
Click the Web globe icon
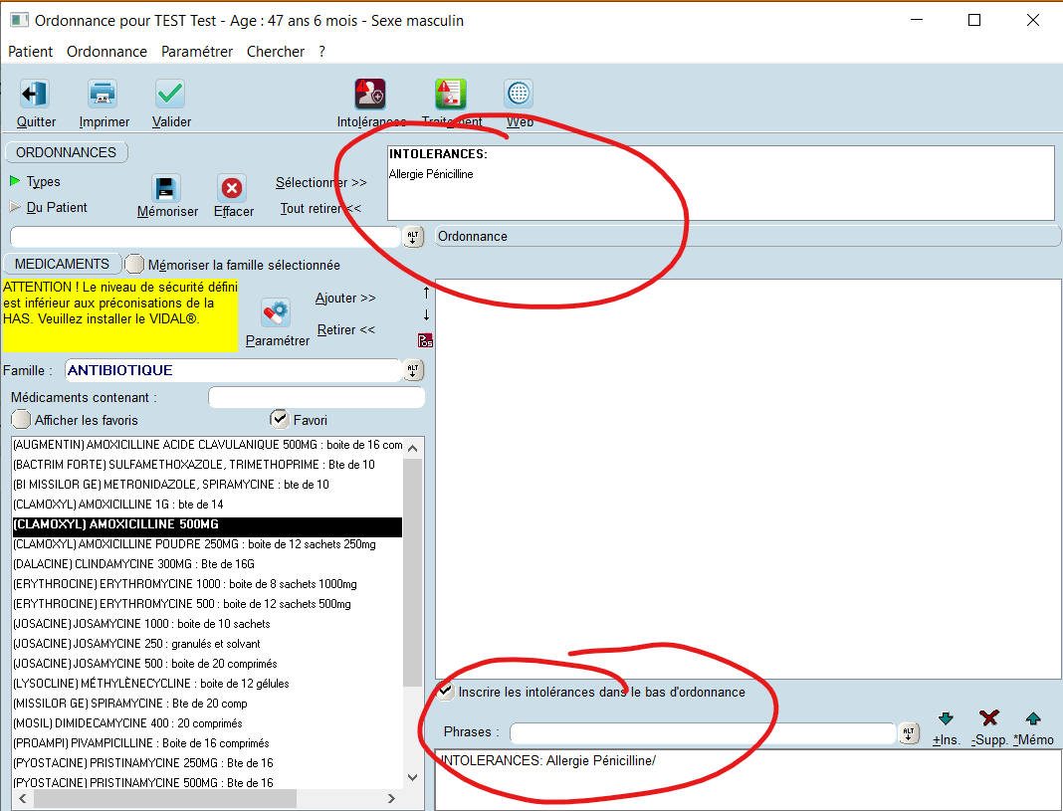pos(519,95)
